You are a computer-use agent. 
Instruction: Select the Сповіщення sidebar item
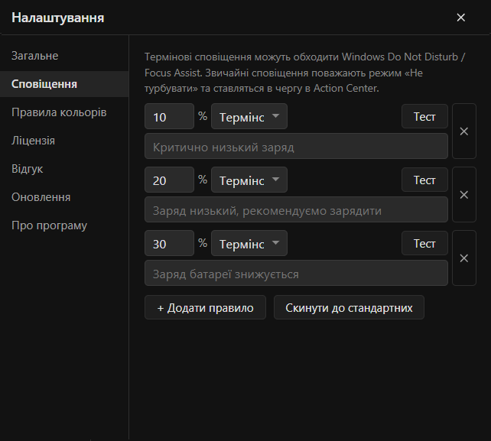pos(64,84)
